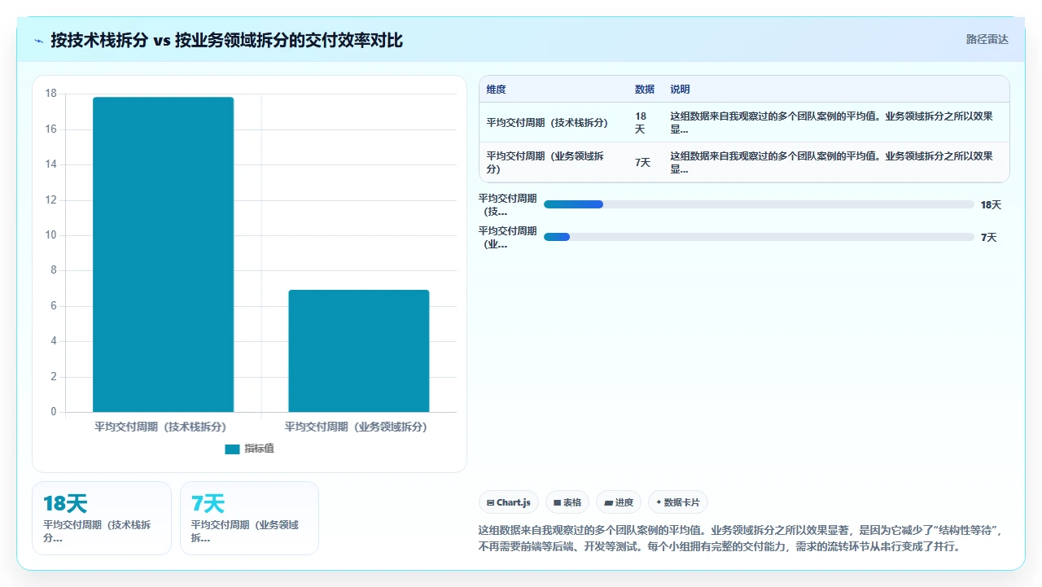Click the 路径雷达 label in header
1042x587 pixels.
987,39
